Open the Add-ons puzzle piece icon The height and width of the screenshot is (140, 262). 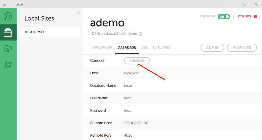pos(8,65)
